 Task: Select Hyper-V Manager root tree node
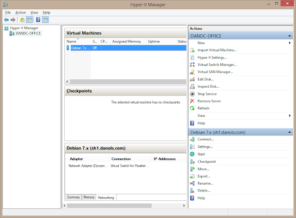(x=24, y=28)
